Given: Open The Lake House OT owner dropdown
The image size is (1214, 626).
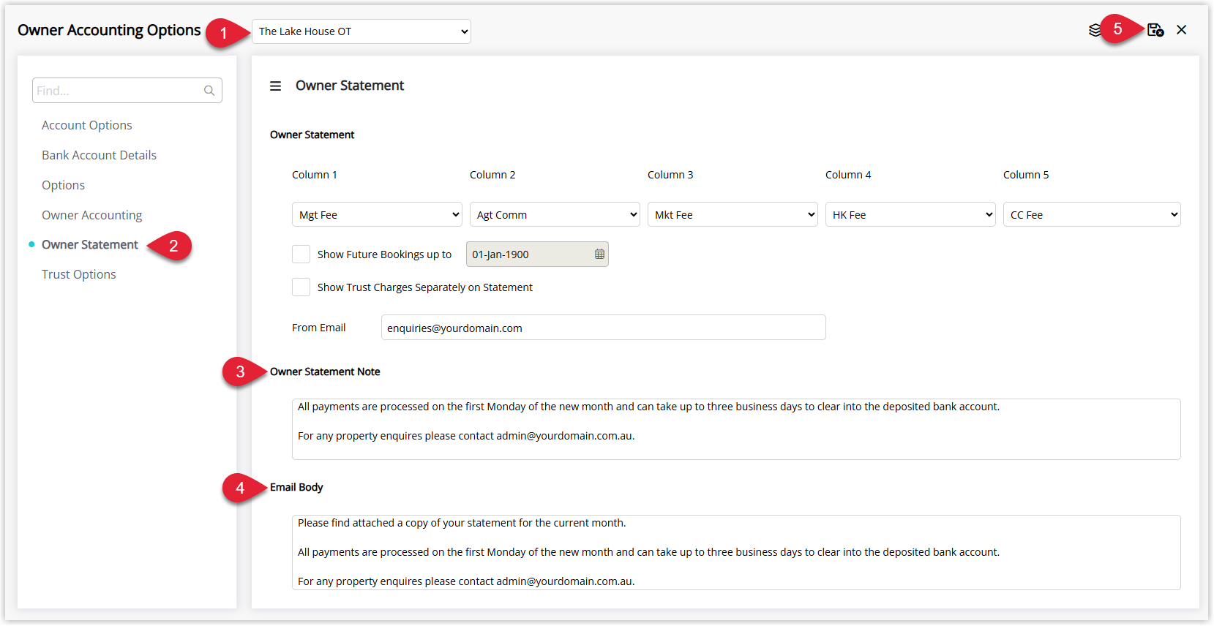Looking at the screenshot, I should pos(361,31).
